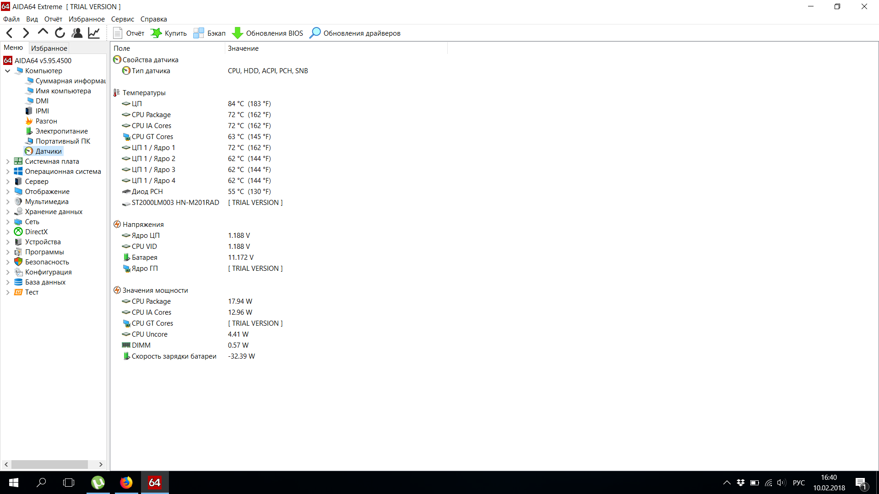Select Разгон in the sidebar tree
Image resolution: width=879 pixels, height=494 pixels.
[x=46, y=121]
